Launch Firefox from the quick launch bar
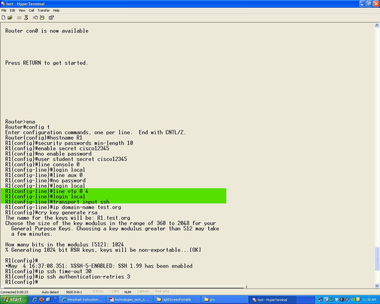 click(x=41, y=299)
